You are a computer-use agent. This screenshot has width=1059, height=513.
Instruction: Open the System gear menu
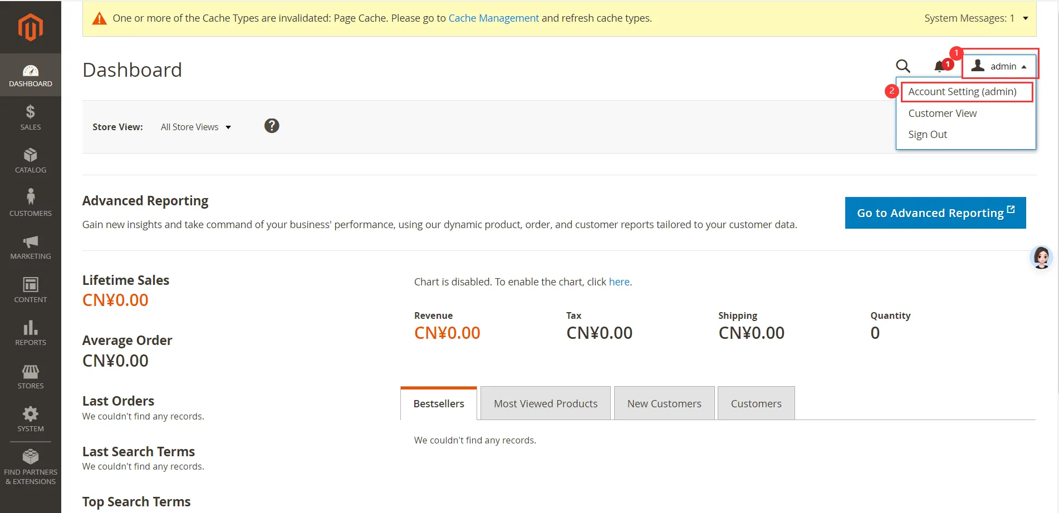click(30, 419)
